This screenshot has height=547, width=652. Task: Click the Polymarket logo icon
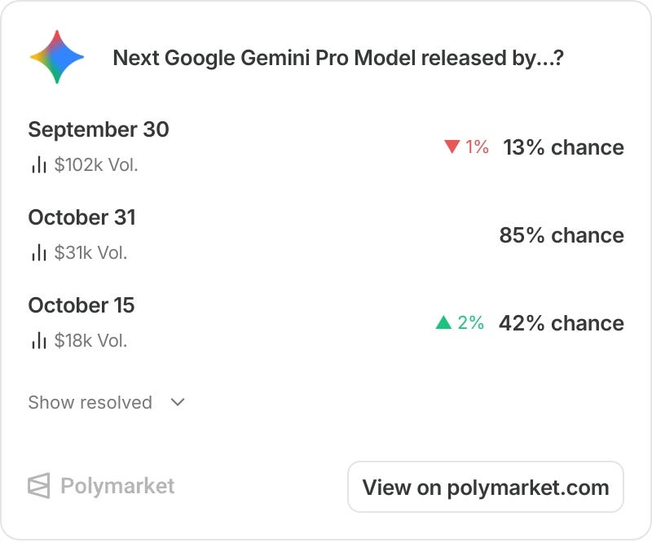click(x=38, y=485)
